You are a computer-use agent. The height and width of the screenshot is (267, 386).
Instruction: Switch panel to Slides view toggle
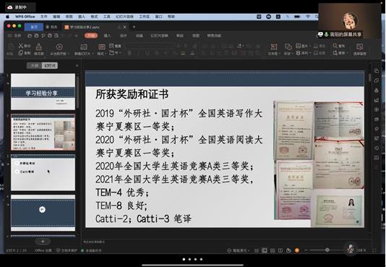click(50, 66)
